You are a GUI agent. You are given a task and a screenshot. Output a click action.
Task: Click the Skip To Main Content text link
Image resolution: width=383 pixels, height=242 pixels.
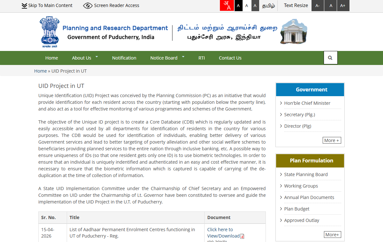pos(50,5)
